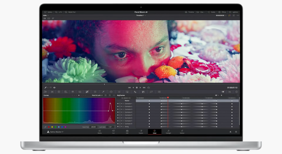
Task: Open the Scopes panel icon
Action: click(229, 92)
